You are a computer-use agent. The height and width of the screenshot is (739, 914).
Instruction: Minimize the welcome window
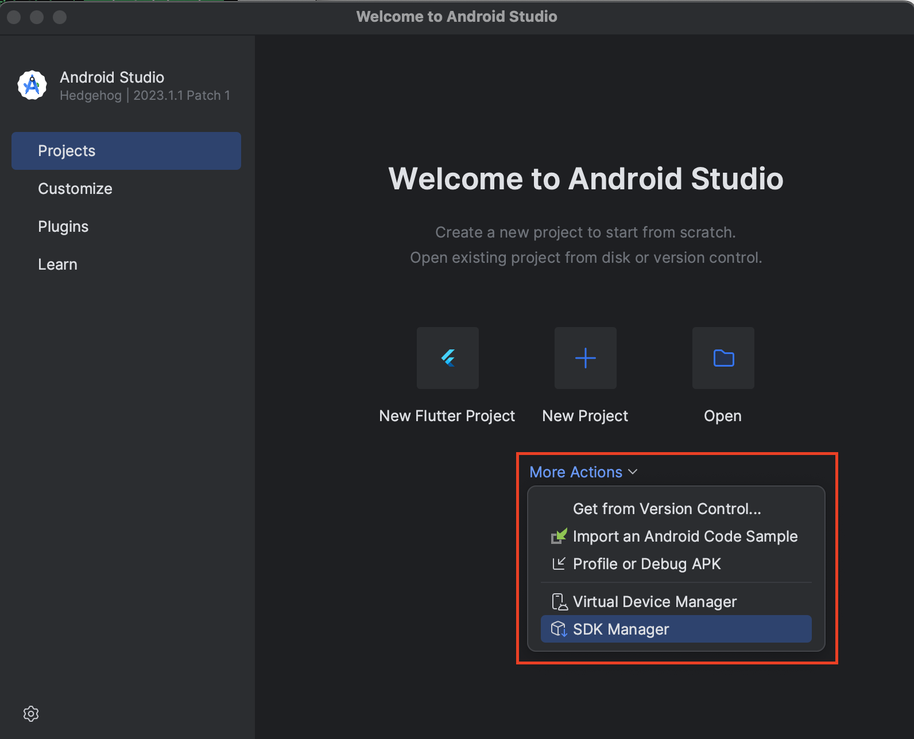point(37,17)
